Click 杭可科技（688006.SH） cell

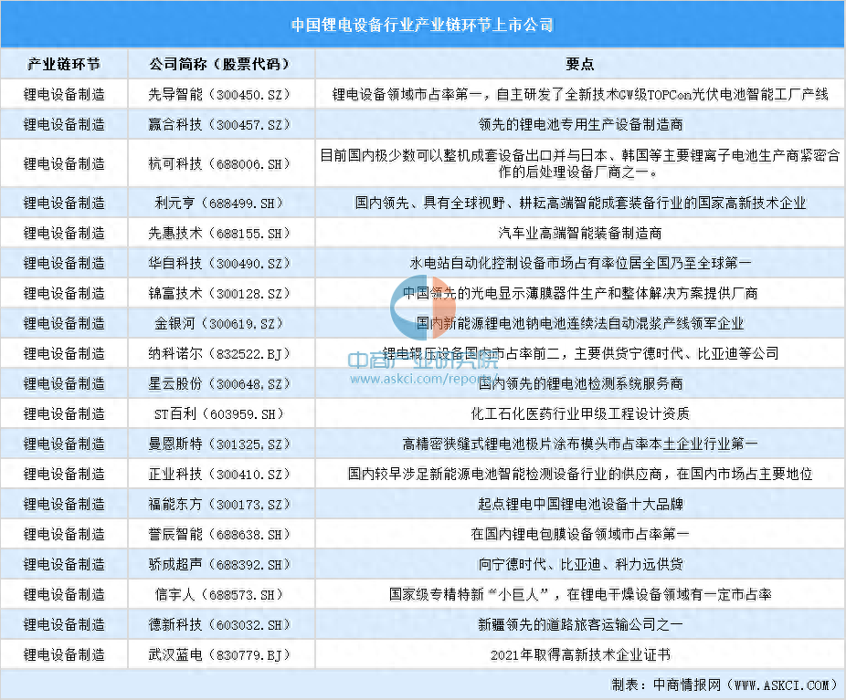[221, 163]
